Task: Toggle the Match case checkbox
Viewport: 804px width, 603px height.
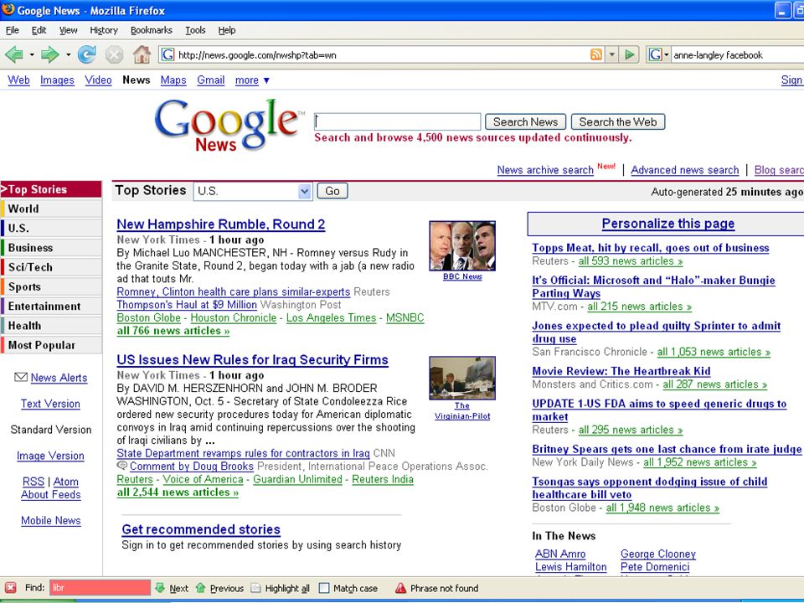Action: 324,588
